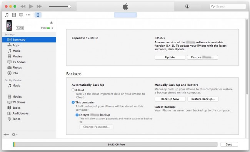Click the Back Up Now button

tap(170, 99)
